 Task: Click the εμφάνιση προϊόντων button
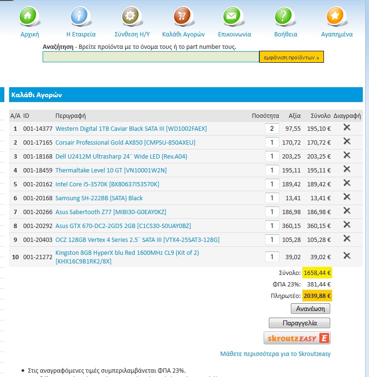(291, 57)
